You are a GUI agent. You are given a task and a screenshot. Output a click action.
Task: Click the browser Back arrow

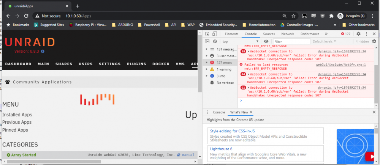pyautogui.click(x=8, y=16)
